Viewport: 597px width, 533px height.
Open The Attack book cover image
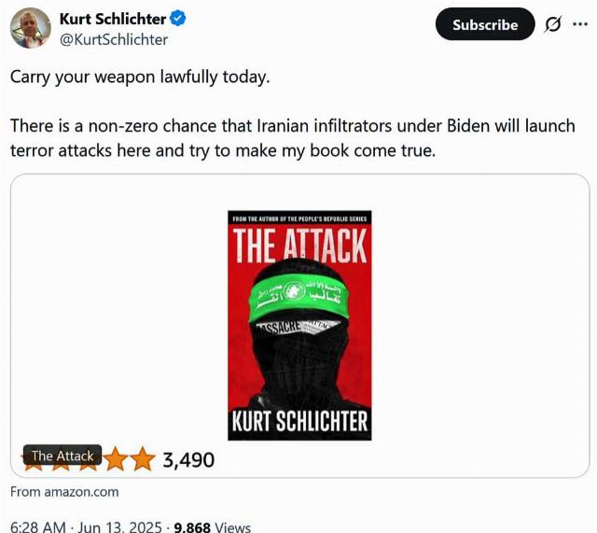(299, 326)
